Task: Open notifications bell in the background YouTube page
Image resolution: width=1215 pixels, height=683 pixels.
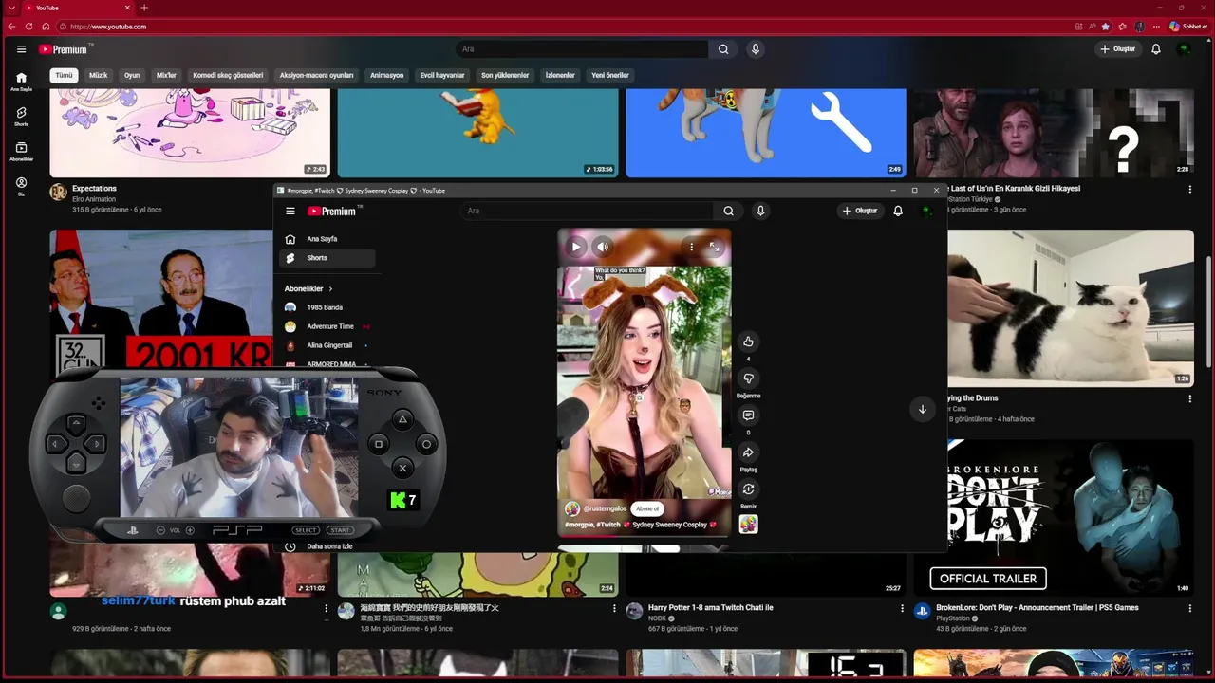Action: pyautogui.click(x=1156, y=49)
